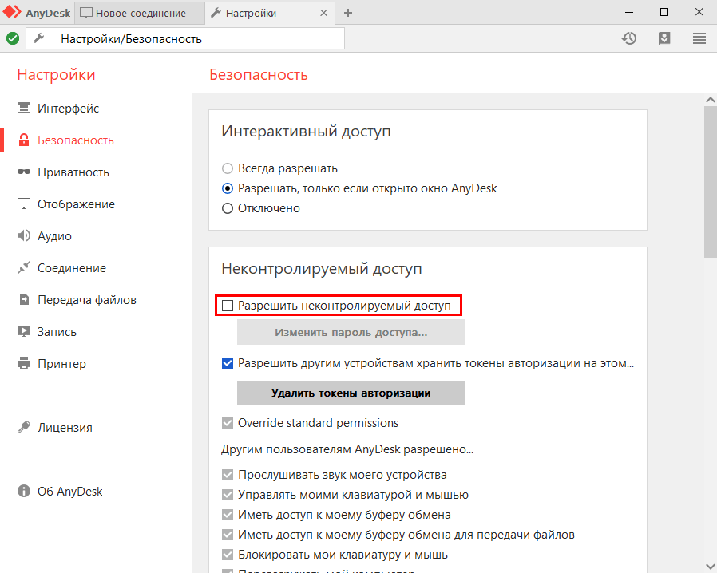Viewport: 717px width, 573px height.
Task: Select Разрешать, только если открыто окно AnyDesk
Action: [x=228, y=188]
